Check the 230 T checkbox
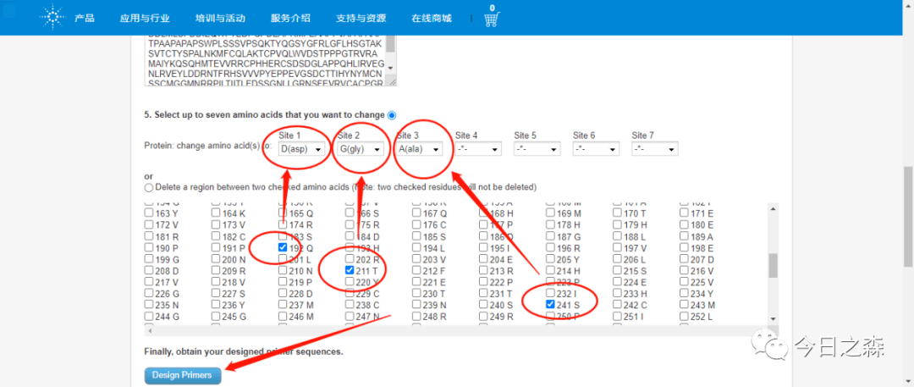This screenshot has height=387, width=914. tap(416, 293)
